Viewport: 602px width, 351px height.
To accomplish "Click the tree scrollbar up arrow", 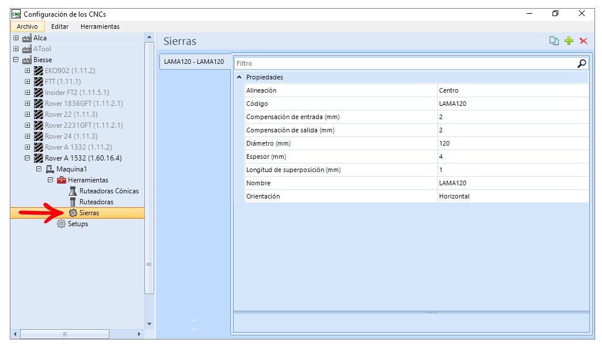I will coord(149,37).
